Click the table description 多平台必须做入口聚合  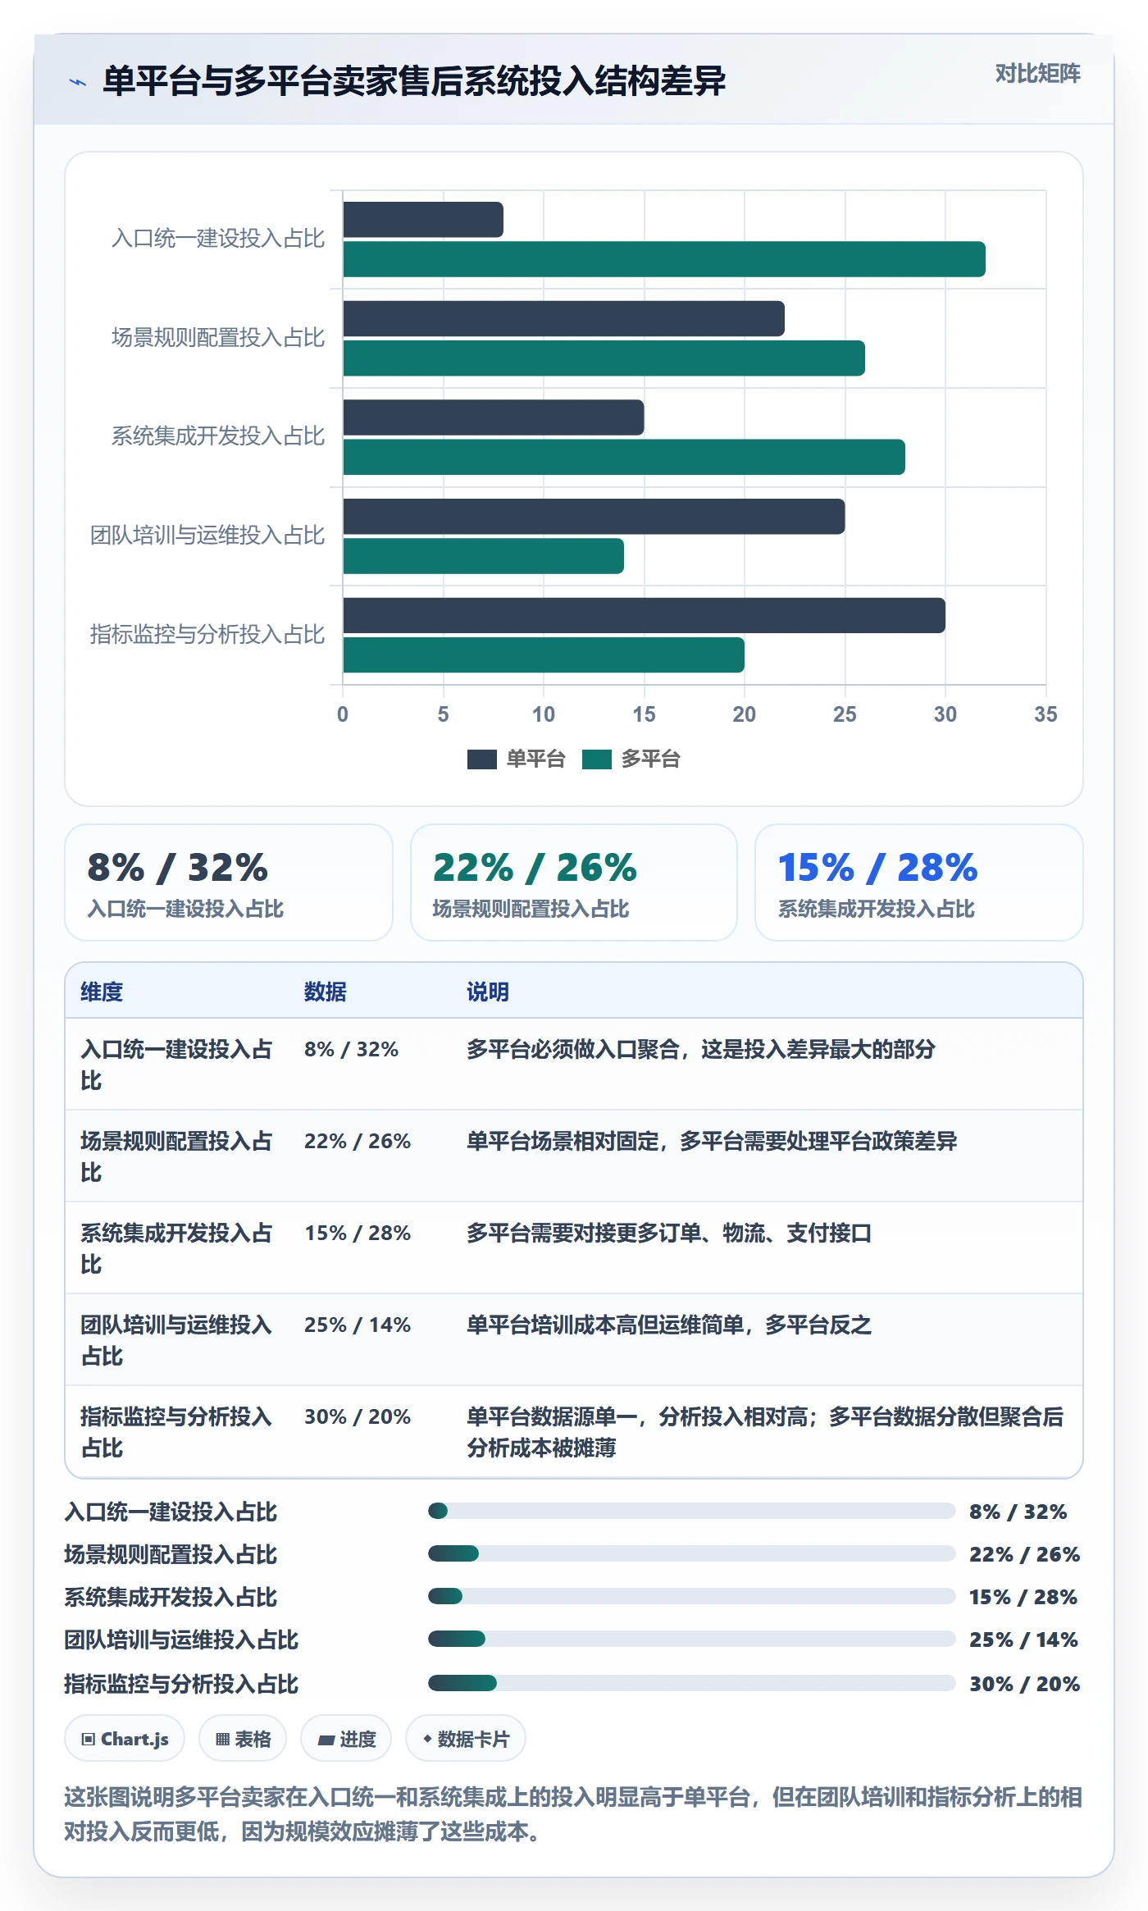(x=701, y=1049)
